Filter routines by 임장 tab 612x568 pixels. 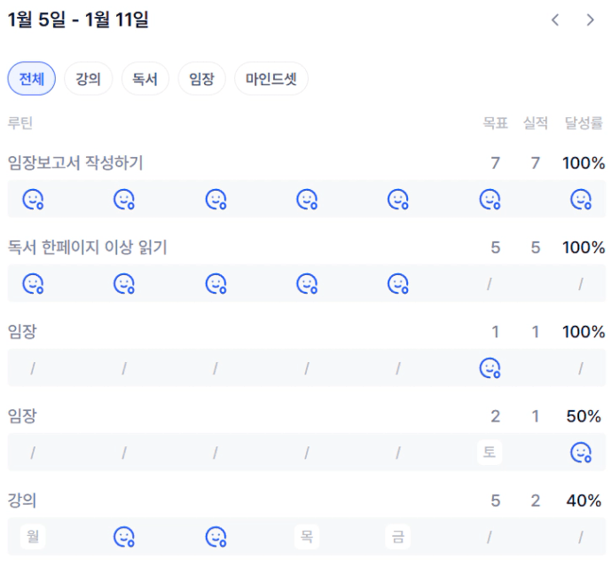coord(201,78)
